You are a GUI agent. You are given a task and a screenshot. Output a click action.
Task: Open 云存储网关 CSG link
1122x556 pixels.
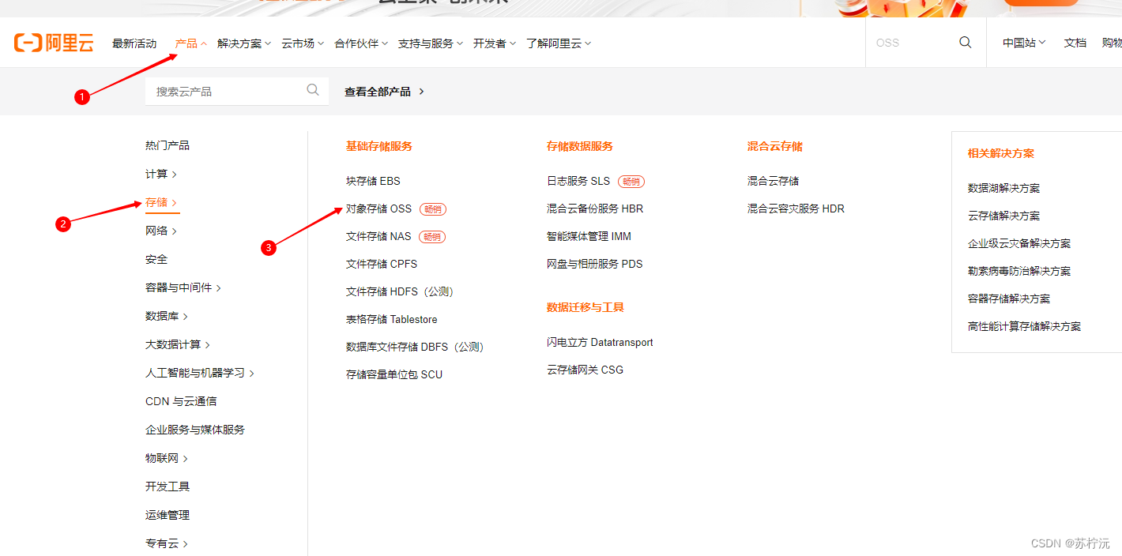tap(585, 370)
